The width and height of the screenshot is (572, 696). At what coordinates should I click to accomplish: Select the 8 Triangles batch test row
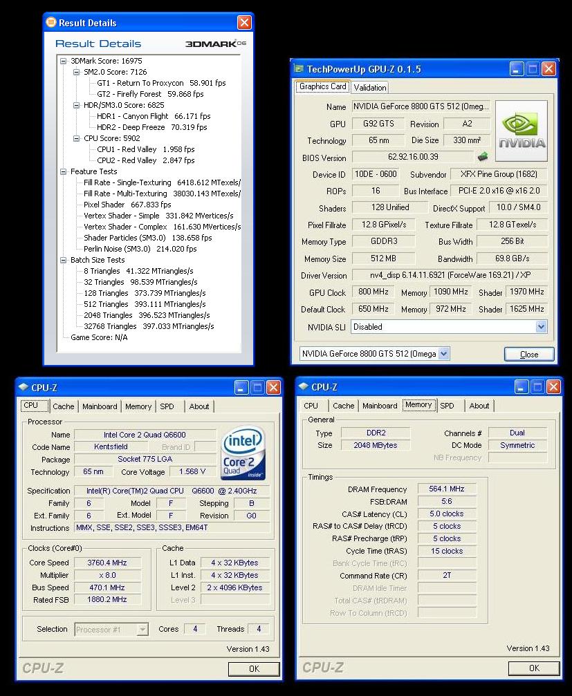pos(138,271)
